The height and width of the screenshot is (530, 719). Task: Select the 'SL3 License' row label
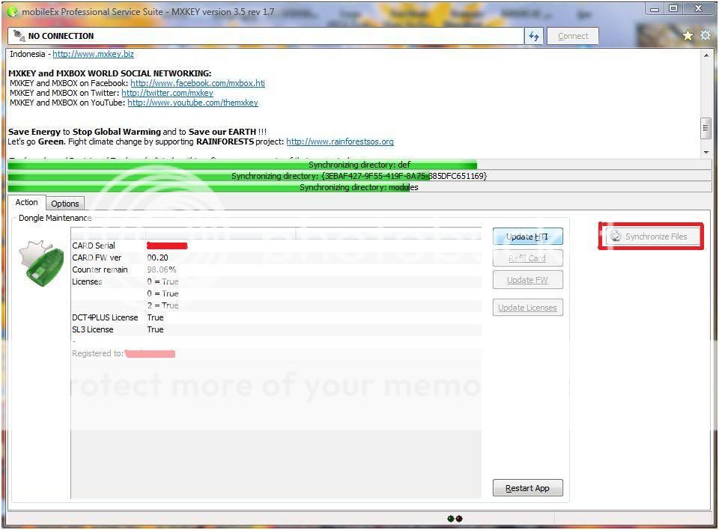click(x=93, y=329)
